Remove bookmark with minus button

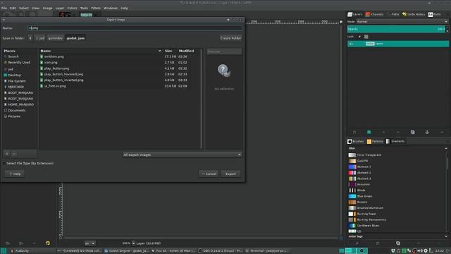[14, 154]
